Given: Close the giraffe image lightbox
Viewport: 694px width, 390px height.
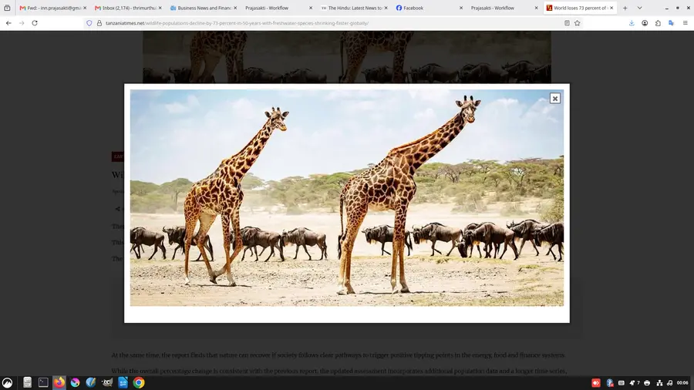Looking at the screenshot, I should tap(554, 98).
